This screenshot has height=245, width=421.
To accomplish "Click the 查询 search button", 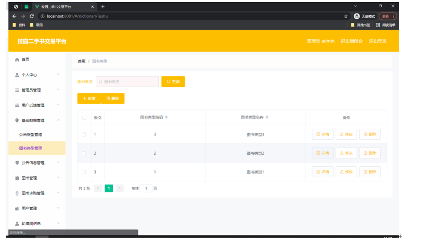I will click(173, 81).
